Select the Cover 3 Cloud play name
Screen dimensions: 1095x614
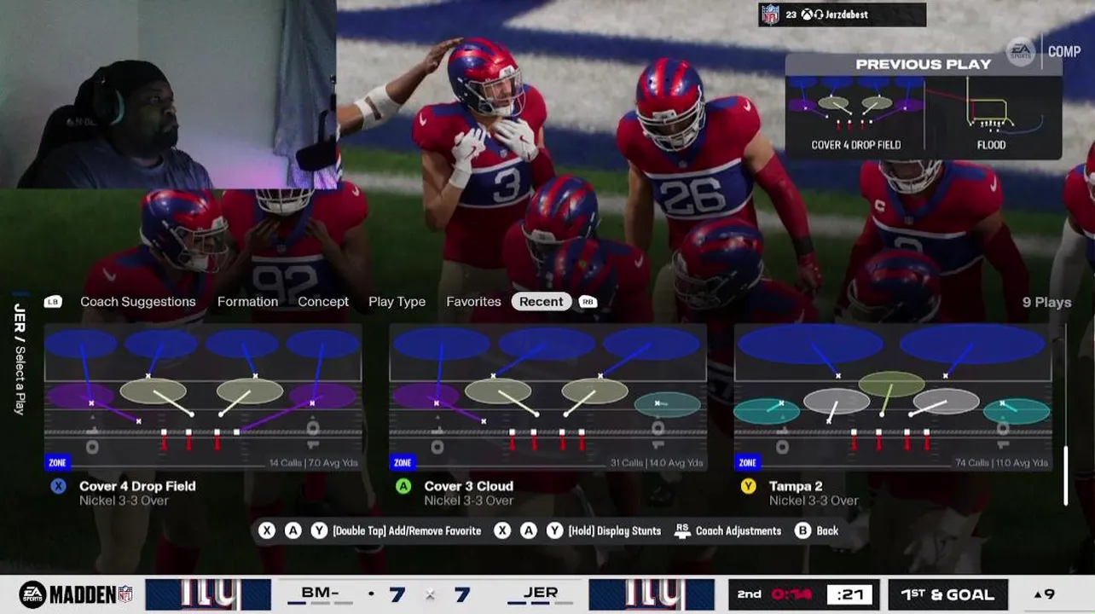469,486
